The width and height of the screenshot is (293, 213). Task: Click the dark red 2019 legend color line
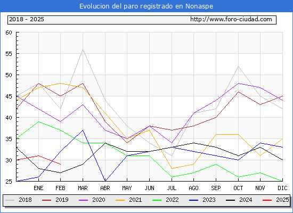pyautogui.click(x=46, y=200)
